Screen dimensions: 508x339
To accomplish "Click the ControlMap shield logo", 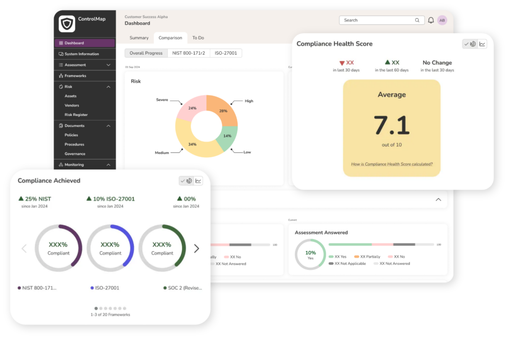I will [66, 23].
